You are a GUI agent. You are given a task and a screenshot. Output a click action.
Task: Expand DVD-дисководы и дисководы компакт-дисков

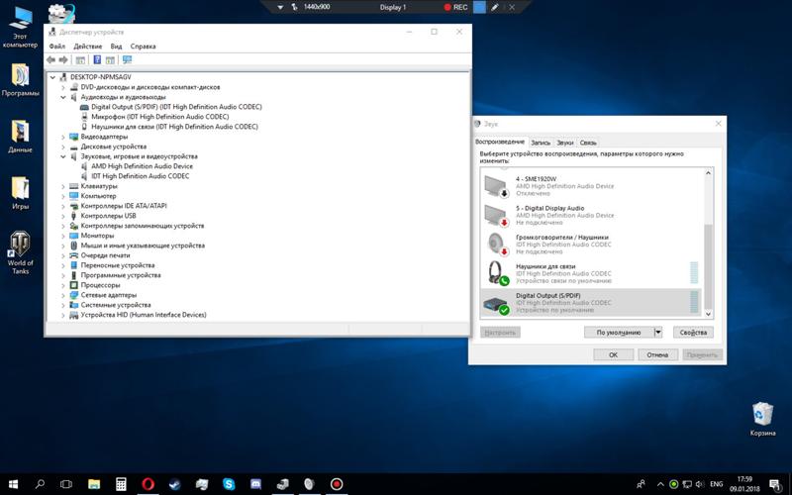63,87
